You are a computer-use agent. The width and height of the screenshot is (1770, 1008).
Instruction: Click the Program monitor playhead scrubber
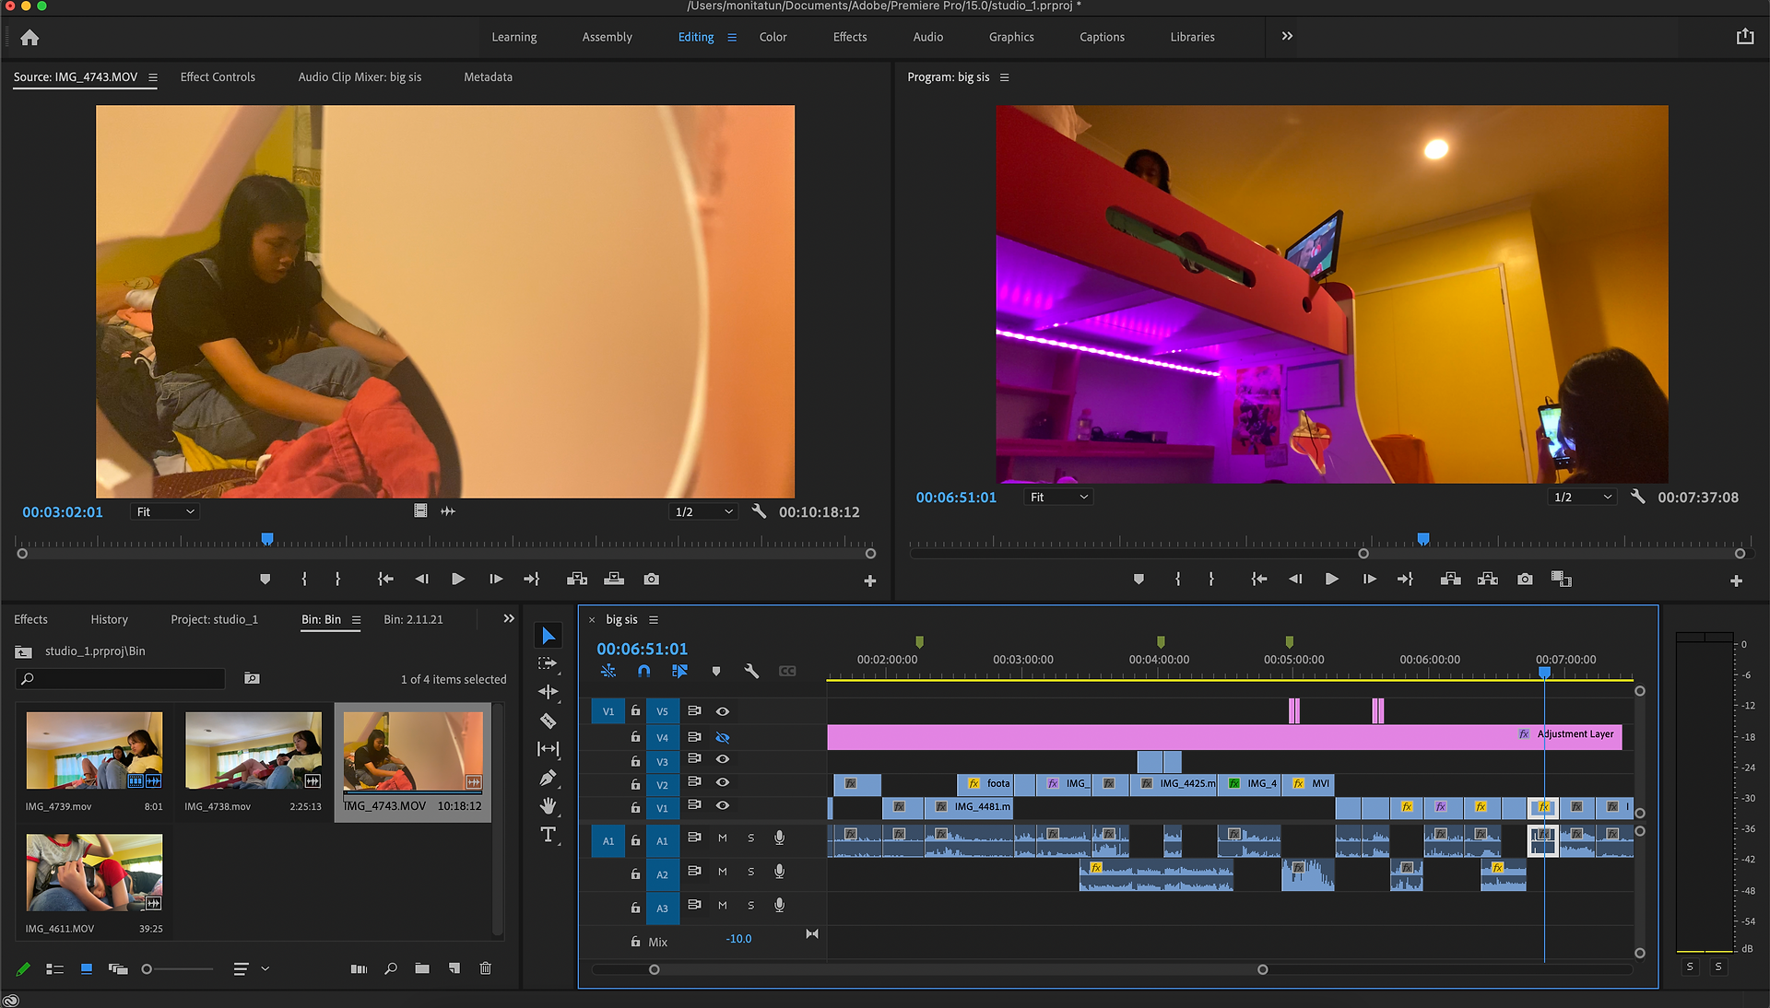(x=1423, y=538)
